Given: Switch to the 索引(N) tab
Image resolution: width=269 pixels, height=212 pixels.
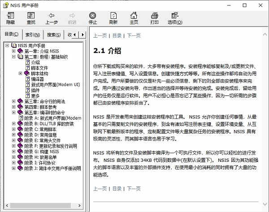Looking at the screenshot, I should click(x=33, y=35).
